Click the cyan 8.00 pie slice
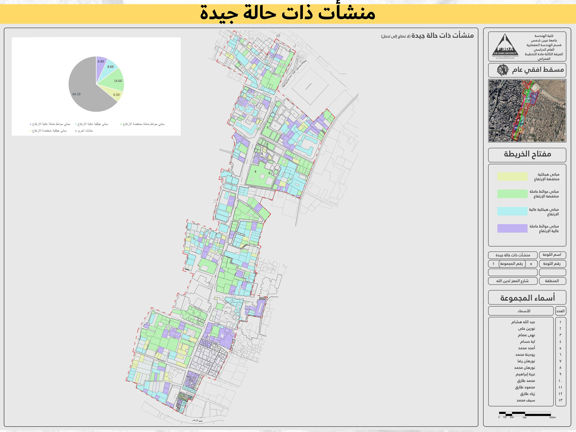 (109, 68)
